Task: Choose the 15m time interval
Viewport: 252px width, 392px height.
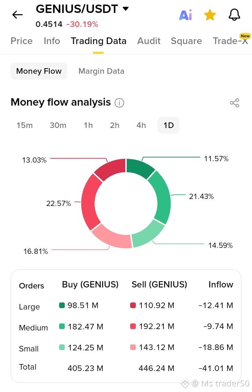Action: tap(24, 125)
